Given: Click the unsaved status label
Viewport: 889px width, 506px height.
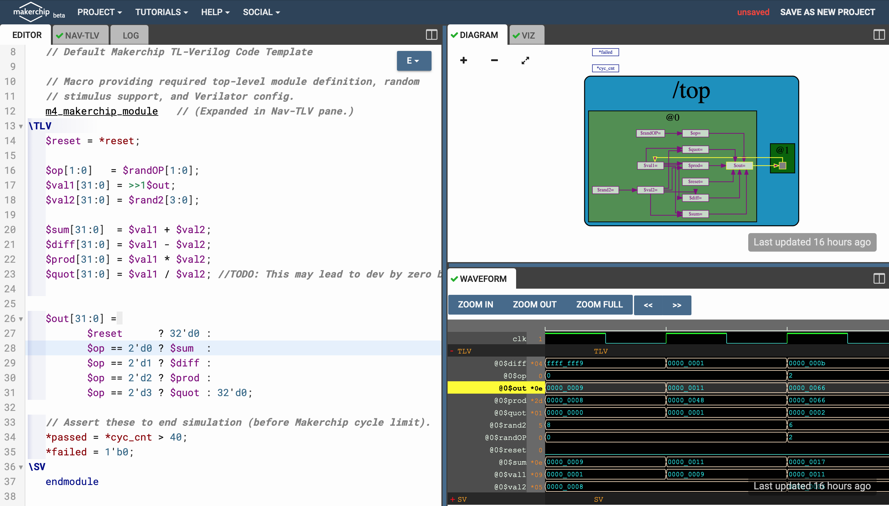Looking at the screenshot, I should [753, 12].
